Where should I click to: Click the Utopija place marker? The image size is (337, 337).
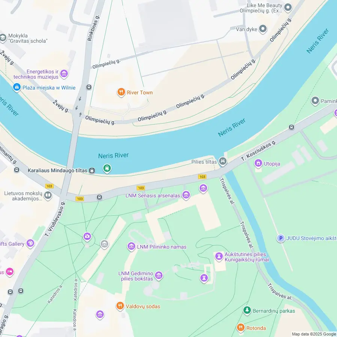(258, 163)
